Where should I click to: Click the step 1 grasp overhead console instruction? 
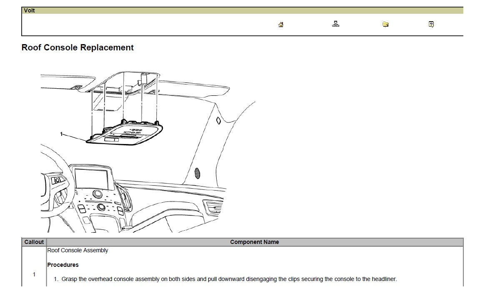[225, 279]
